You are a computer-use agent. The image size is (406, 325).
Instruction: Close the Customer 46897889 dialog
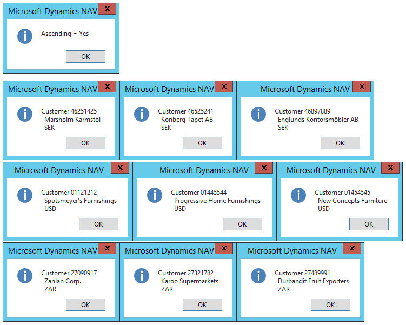[x=362, y=87]
